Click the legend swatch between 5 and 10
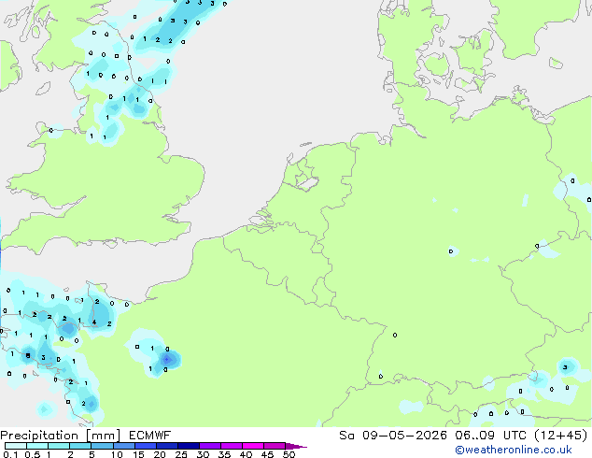 pyautogui.click(x=102, y=446)
